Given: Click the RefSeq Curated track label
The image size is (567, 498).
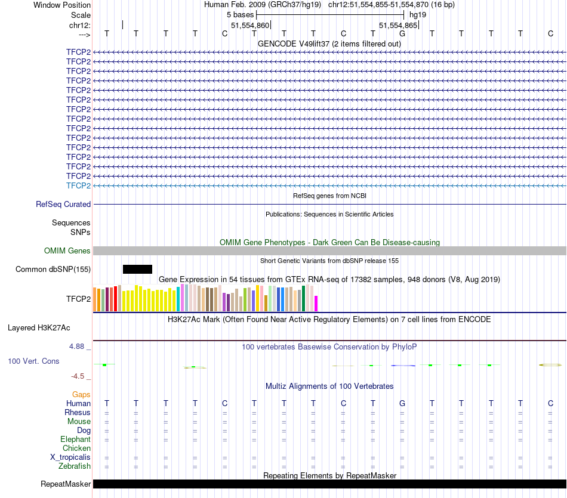Looking at the screenshot, I should [x=63, y=204].
